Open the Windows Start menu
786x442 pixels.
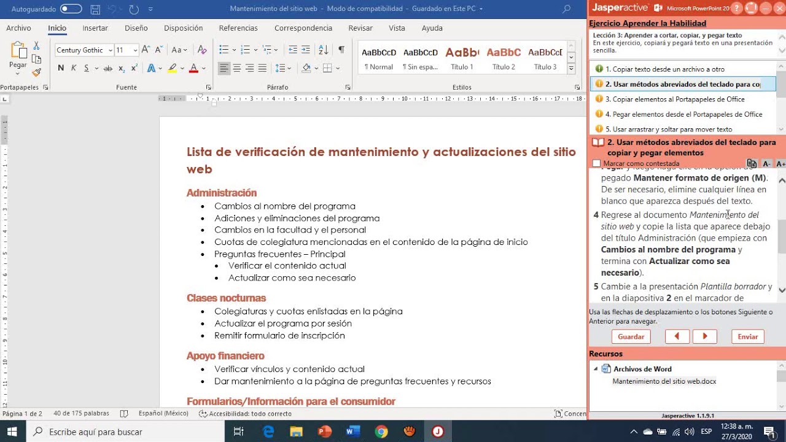[x=12, y=432]
